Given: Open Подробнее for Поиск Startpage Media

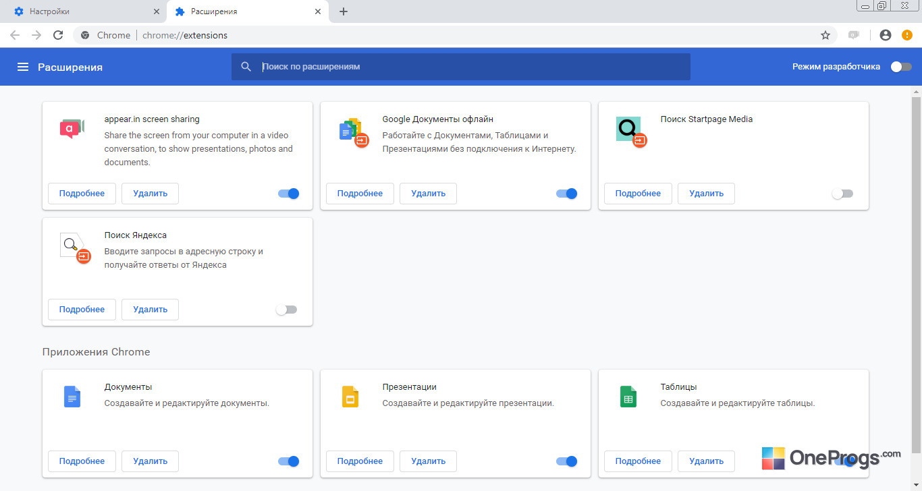Looking at the screenshot, I should 638,194.
